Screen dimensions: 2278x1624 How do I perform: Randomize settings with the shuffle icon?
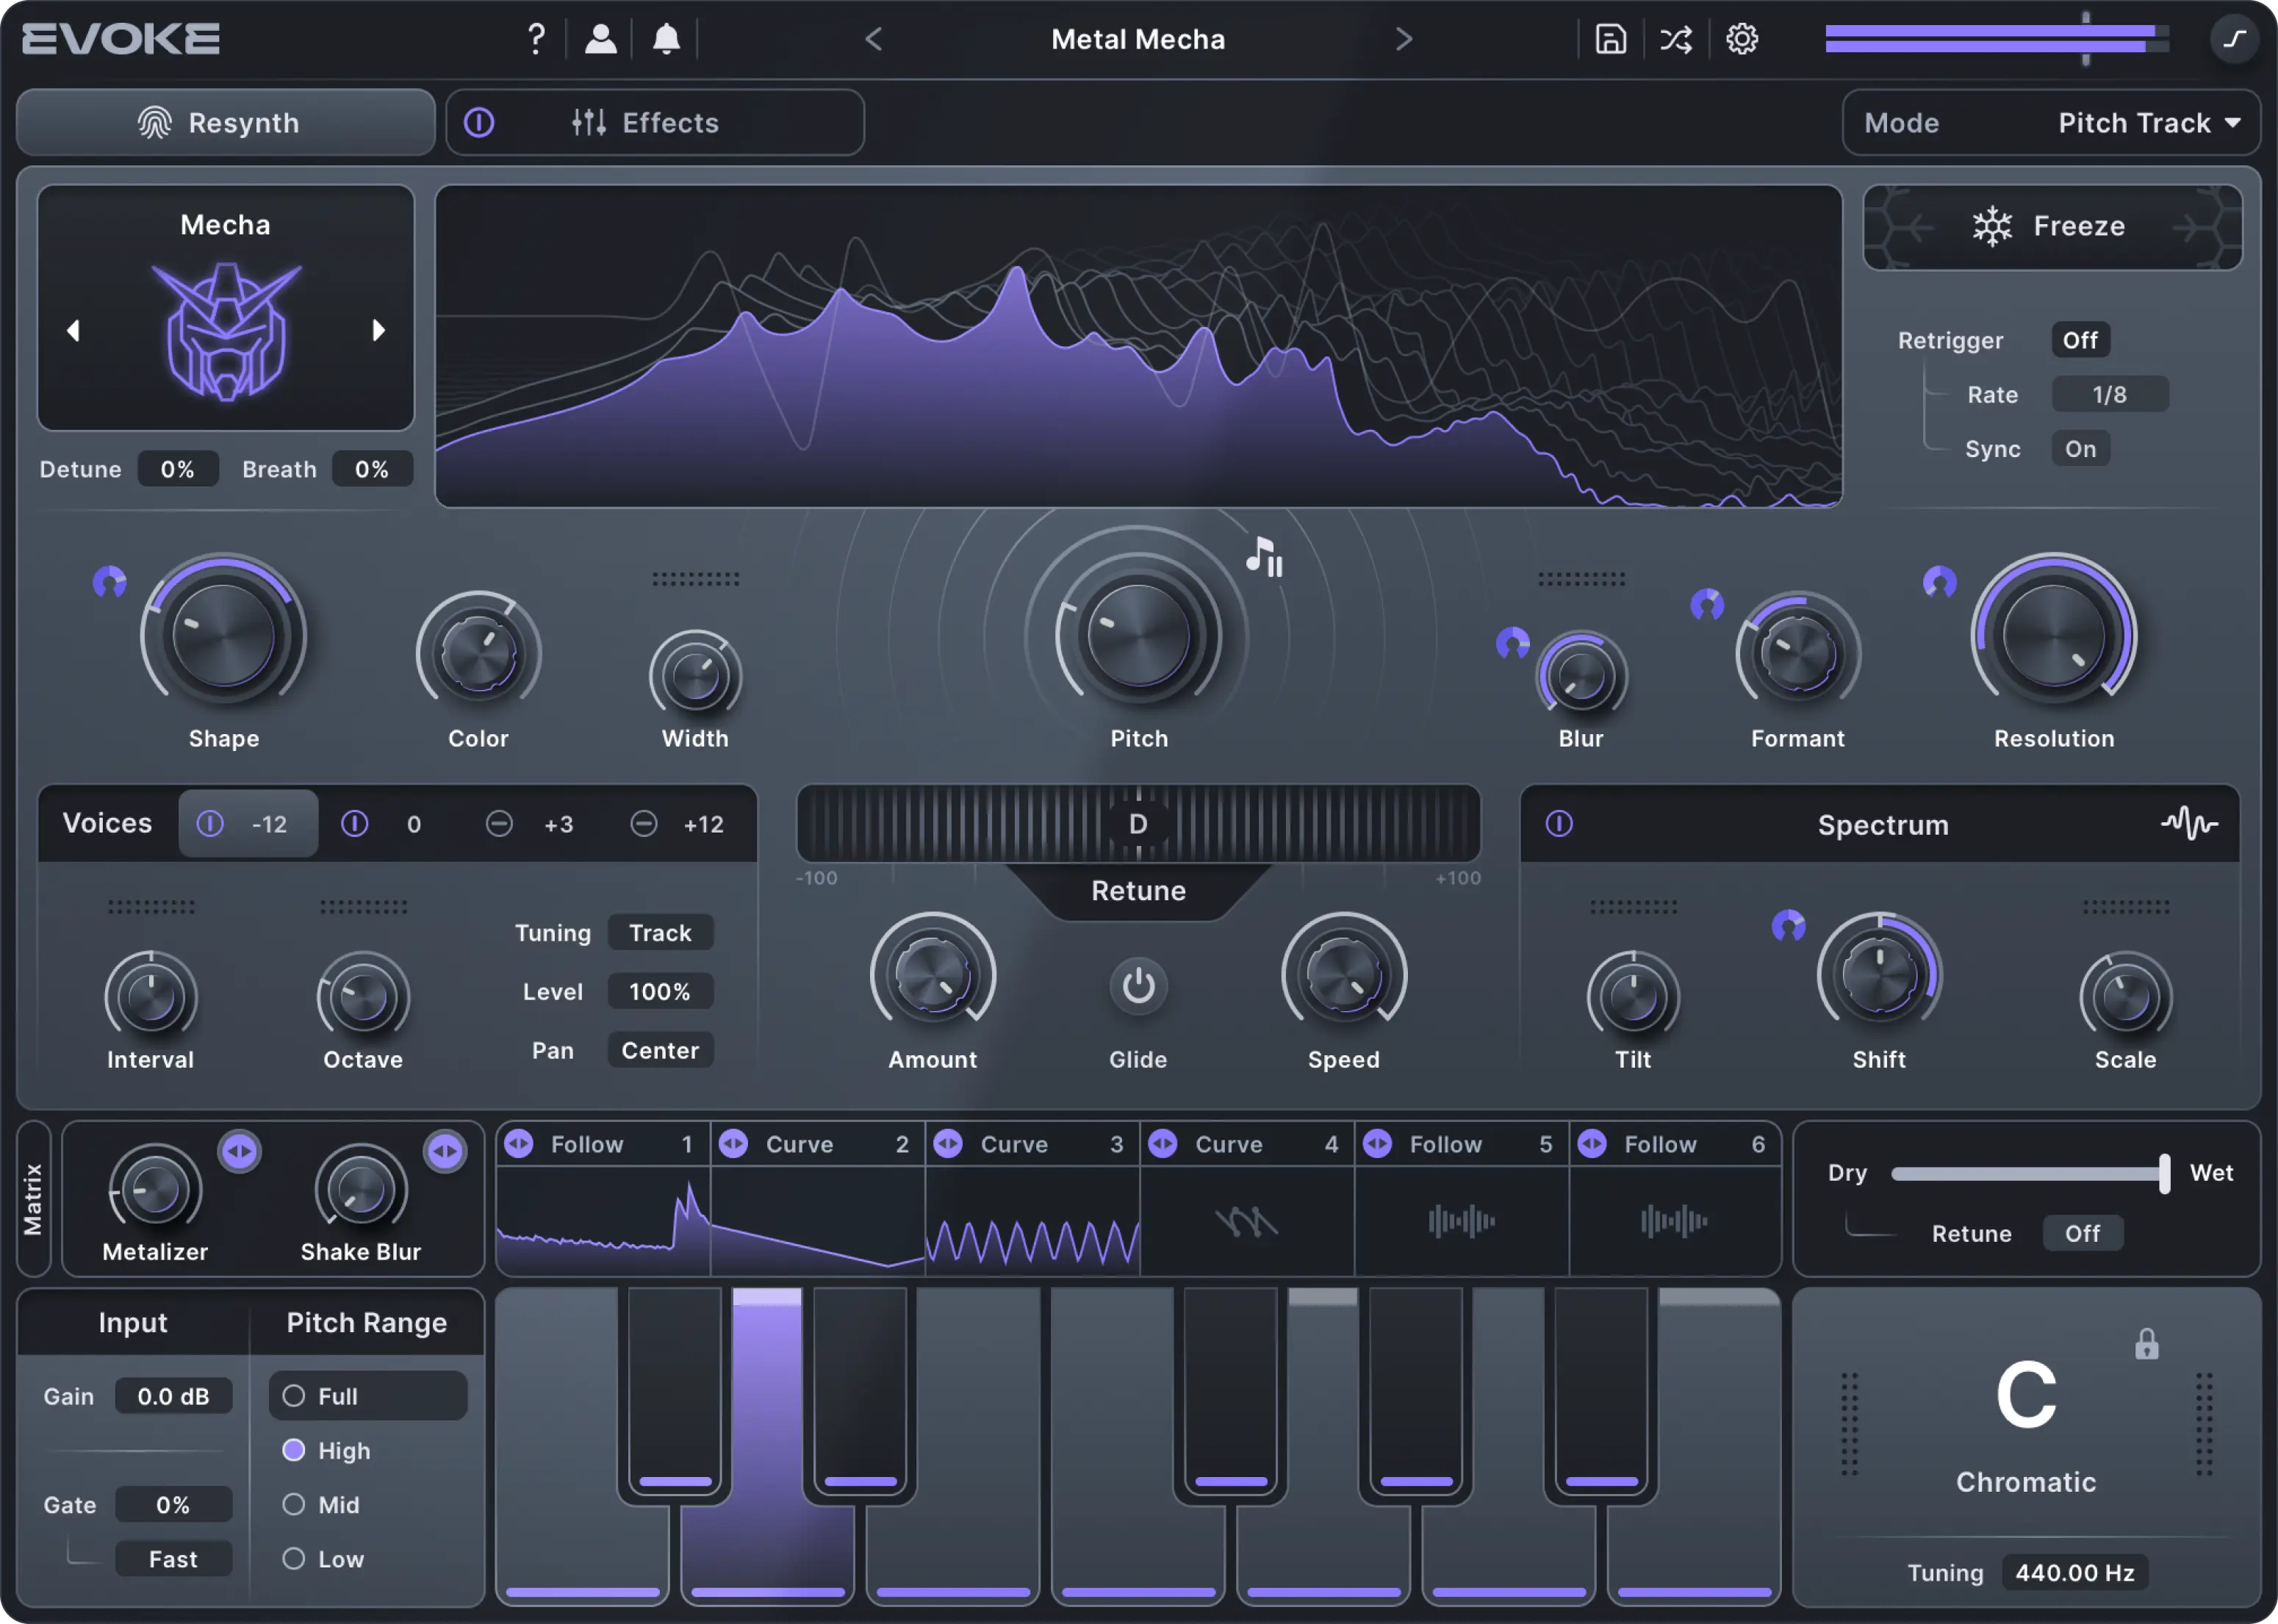[1676, 39]
